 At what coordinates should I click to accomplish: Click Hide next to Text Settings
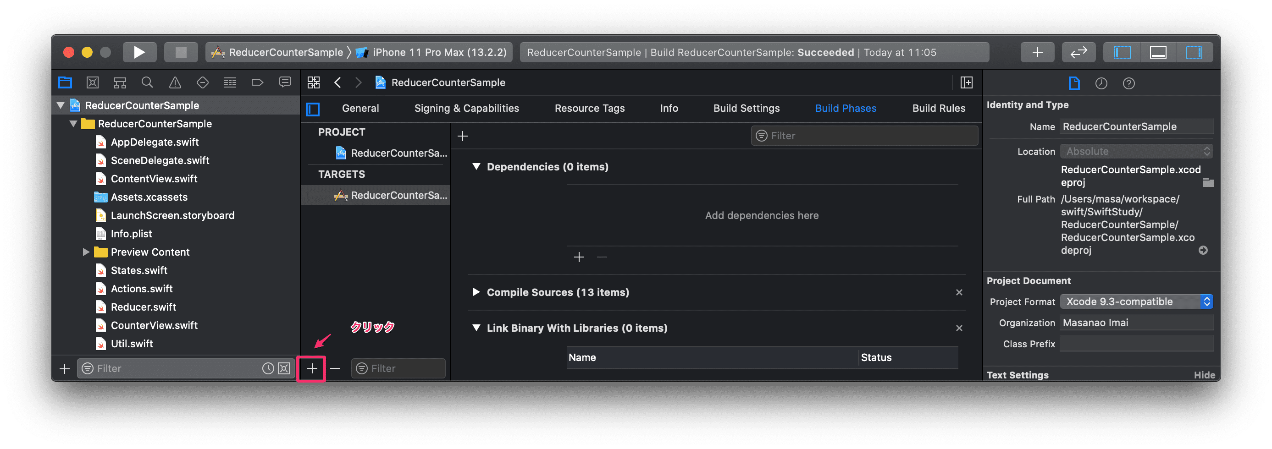pyautogui.click(x=1204, y=375)
